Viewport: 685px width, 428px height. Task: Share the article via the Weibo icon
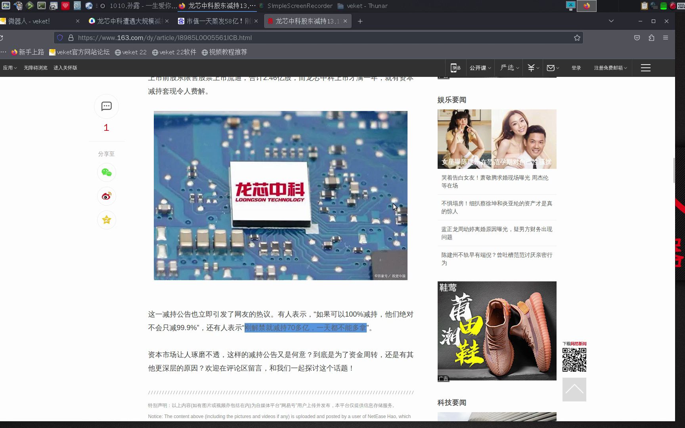[x=106, y=196]
